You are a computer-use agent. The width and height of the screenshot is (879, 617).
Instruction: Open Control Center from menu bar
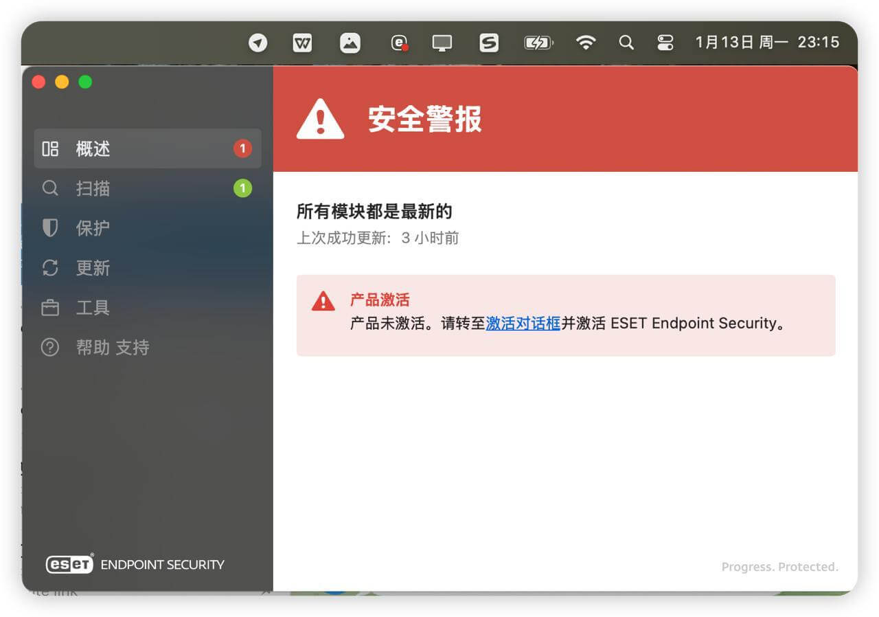click(x=665, y=43)
